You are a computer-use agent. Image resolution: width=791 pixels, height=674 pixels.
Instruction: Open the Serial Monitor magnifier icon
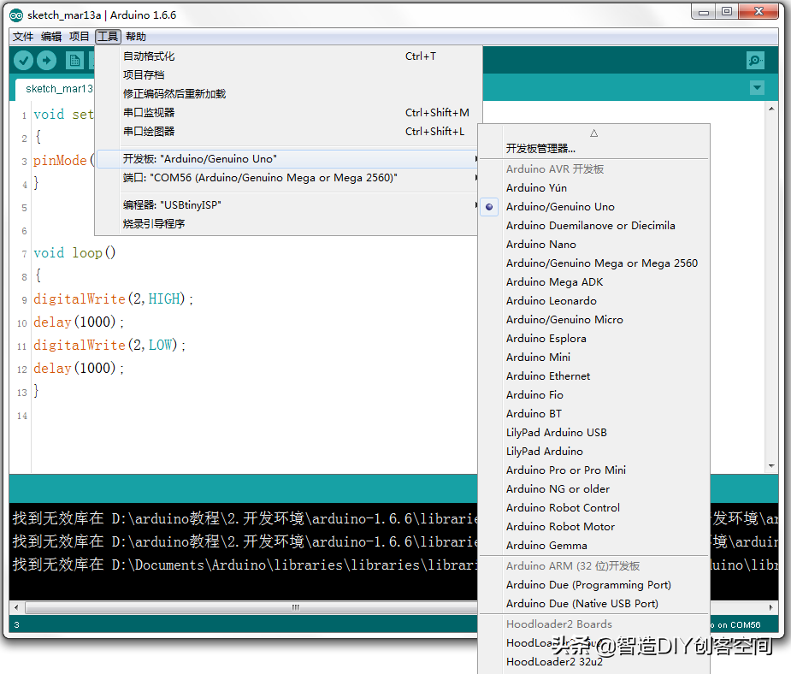pos(755,60)
